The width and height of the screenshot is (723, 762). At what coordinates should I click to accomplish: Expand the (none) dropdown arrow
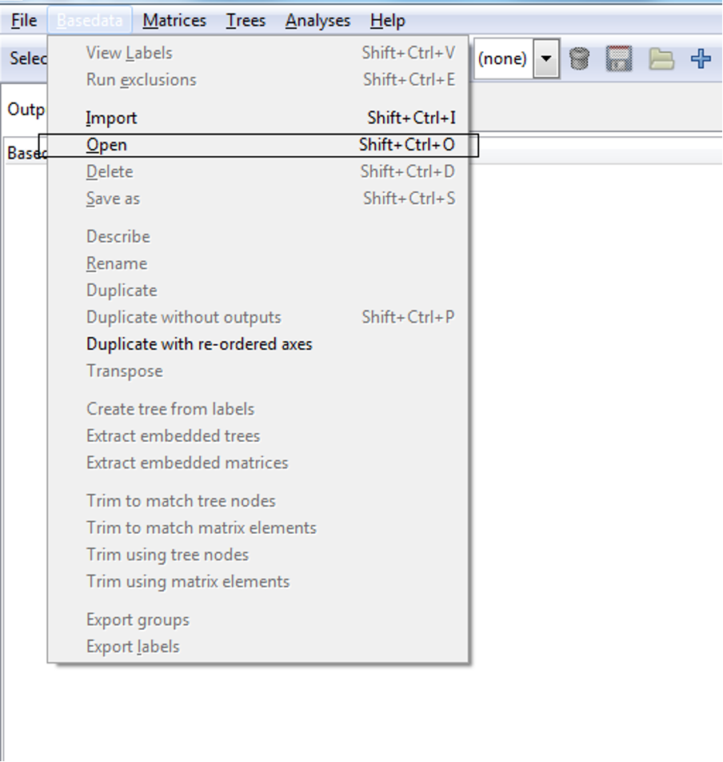[x=546, y=59]
